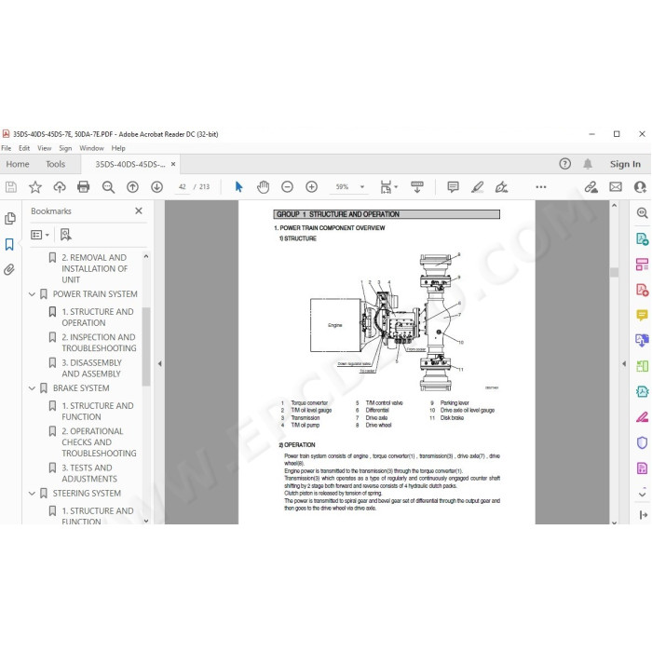
Task: Go to the previous page with the up arrow
Action: pos(132,187)
